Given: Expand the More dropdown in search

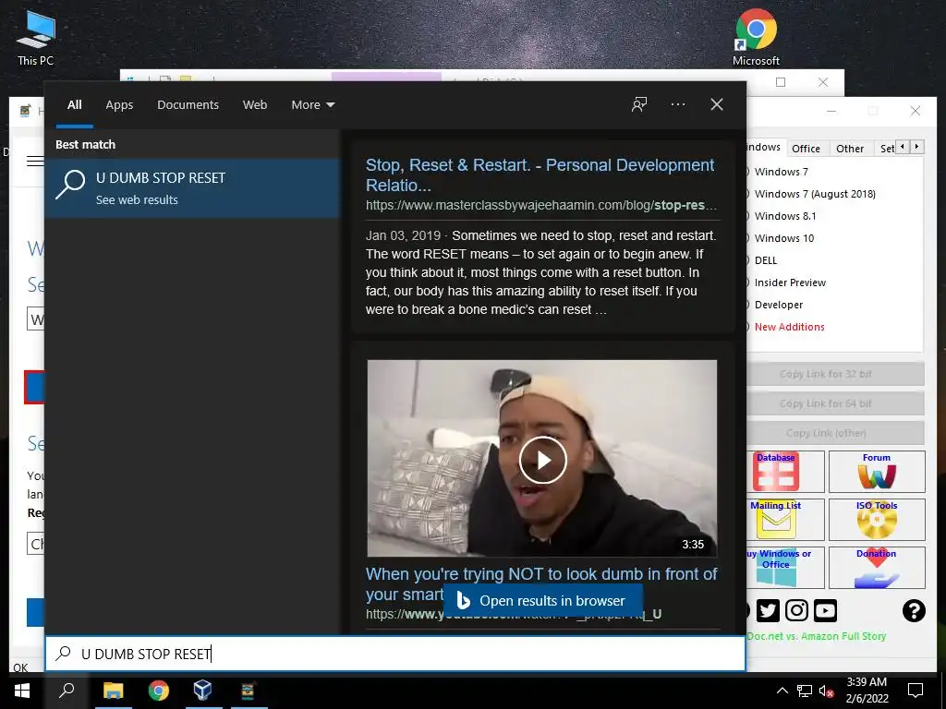Looking at the screenshot, I should (x=312, y=105).
